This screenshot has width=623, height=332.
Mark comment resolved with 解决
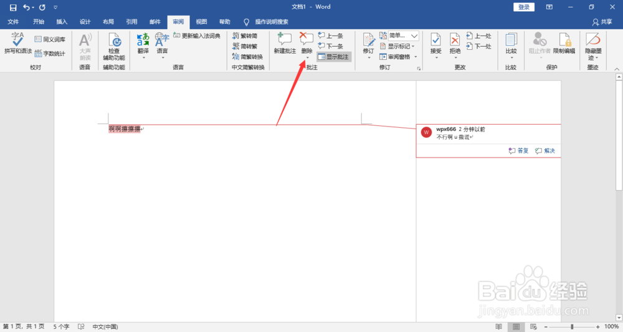[x=545, y=151]
